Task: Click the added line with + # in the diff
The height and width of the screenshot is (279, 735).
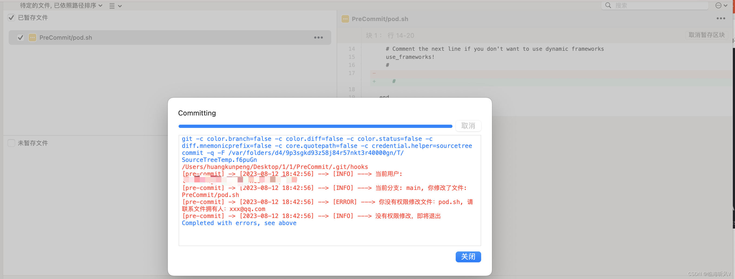Action: coord(551,82)
